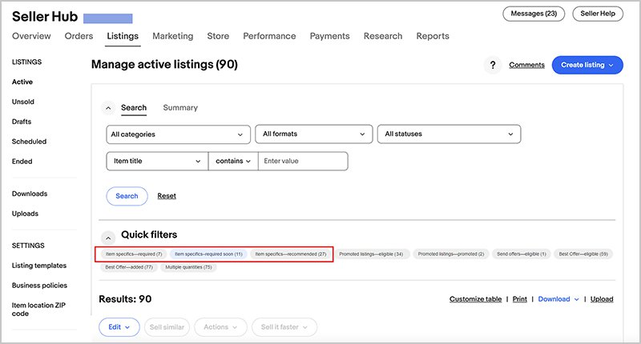Screen dimensions: 641x344
Task: Open Listing templates settings
Action: pos(38,266)
